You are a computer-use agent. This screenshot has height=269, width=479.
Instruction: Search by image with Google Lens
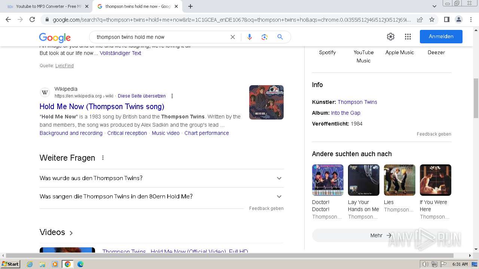[x=265, y=37]
